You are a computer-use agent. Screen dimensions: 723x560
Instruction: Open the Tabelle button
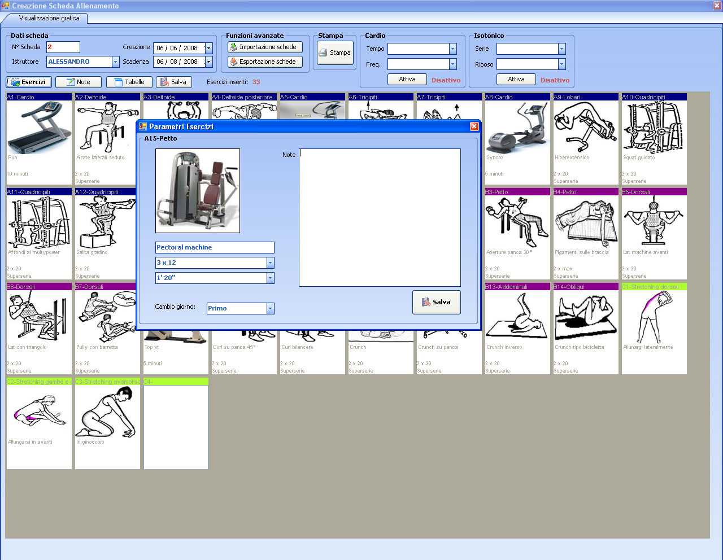pyautogui.click(x=129, y=82)
